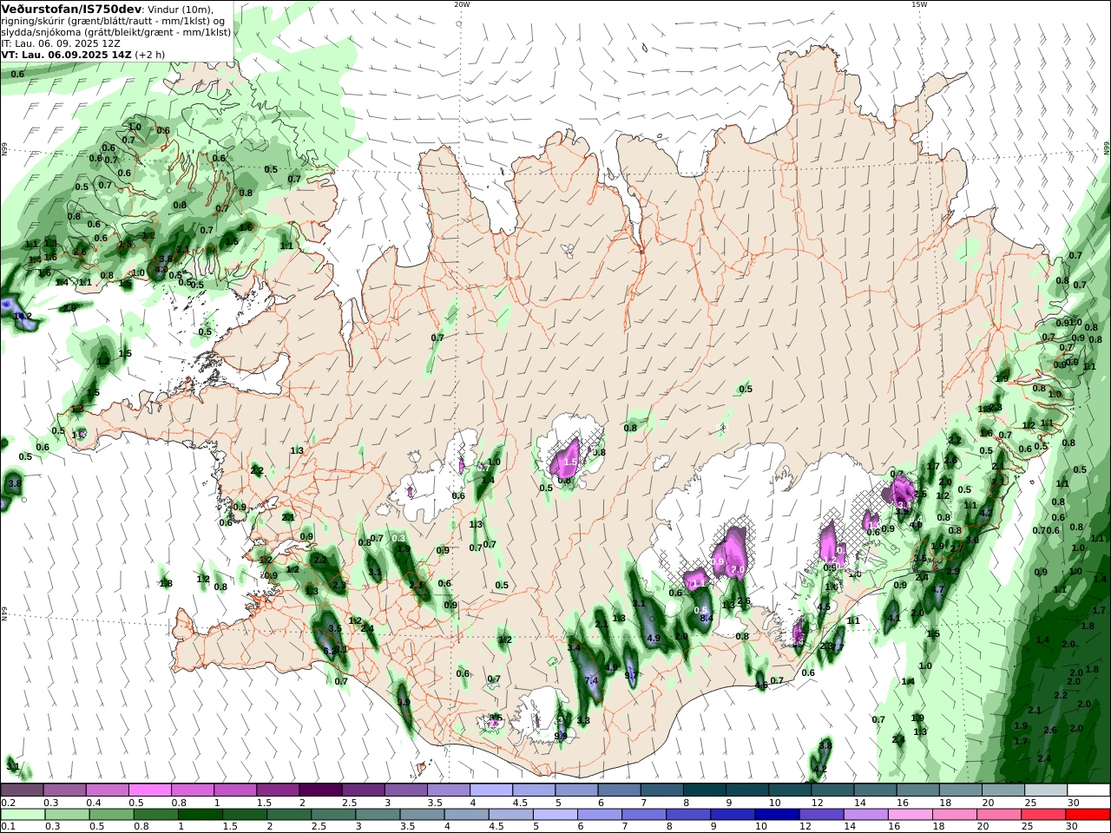Screen dimensions: 1111x833
Task: Pick the rain legend swatch between 0.5 and 0.8
Action: [x=113, y=815]
